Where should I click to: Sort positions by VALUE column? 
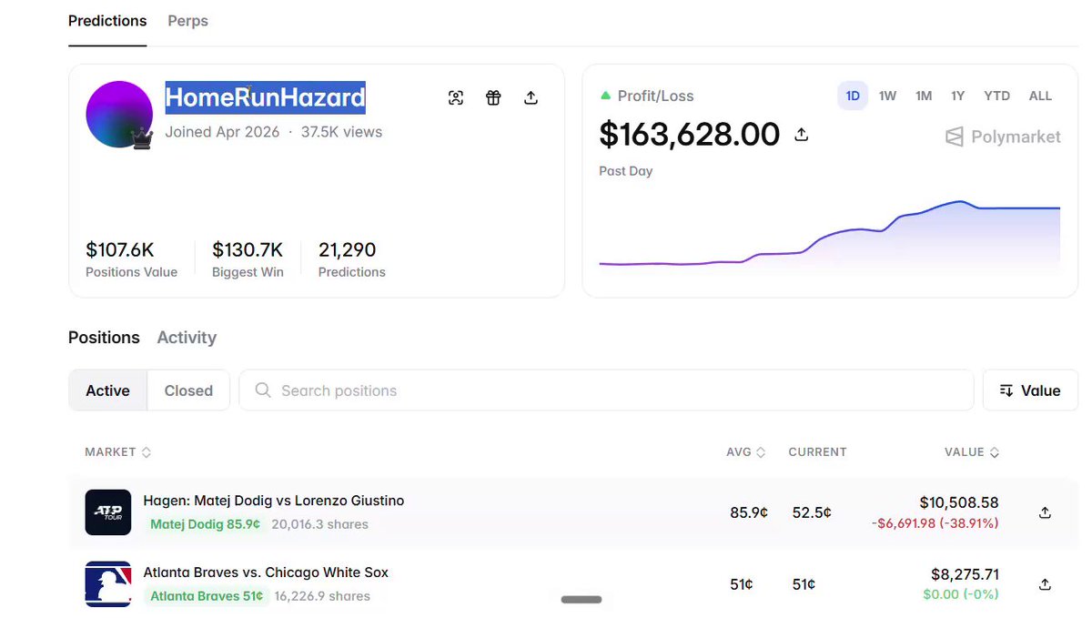[972, 452]
